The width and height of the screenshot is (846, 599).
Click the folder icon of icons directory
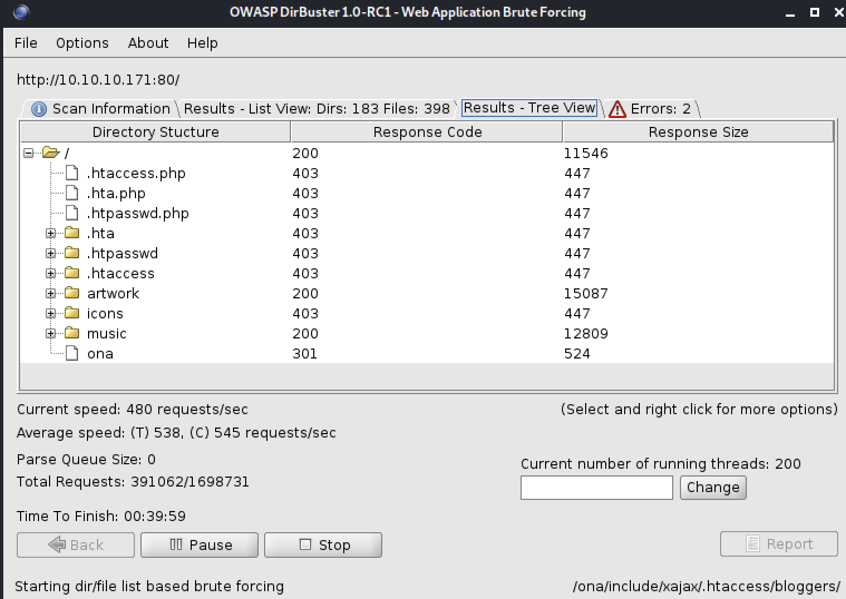click(72, 312)
